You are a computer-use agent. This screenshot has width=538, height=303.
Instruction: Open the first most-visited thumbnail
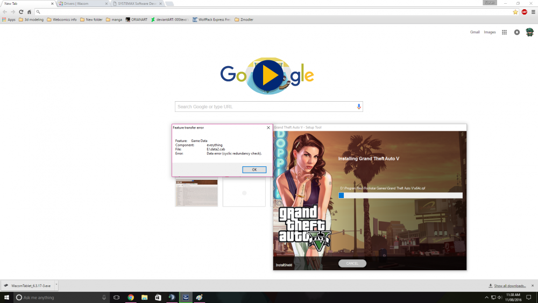[x=196, y=192]
